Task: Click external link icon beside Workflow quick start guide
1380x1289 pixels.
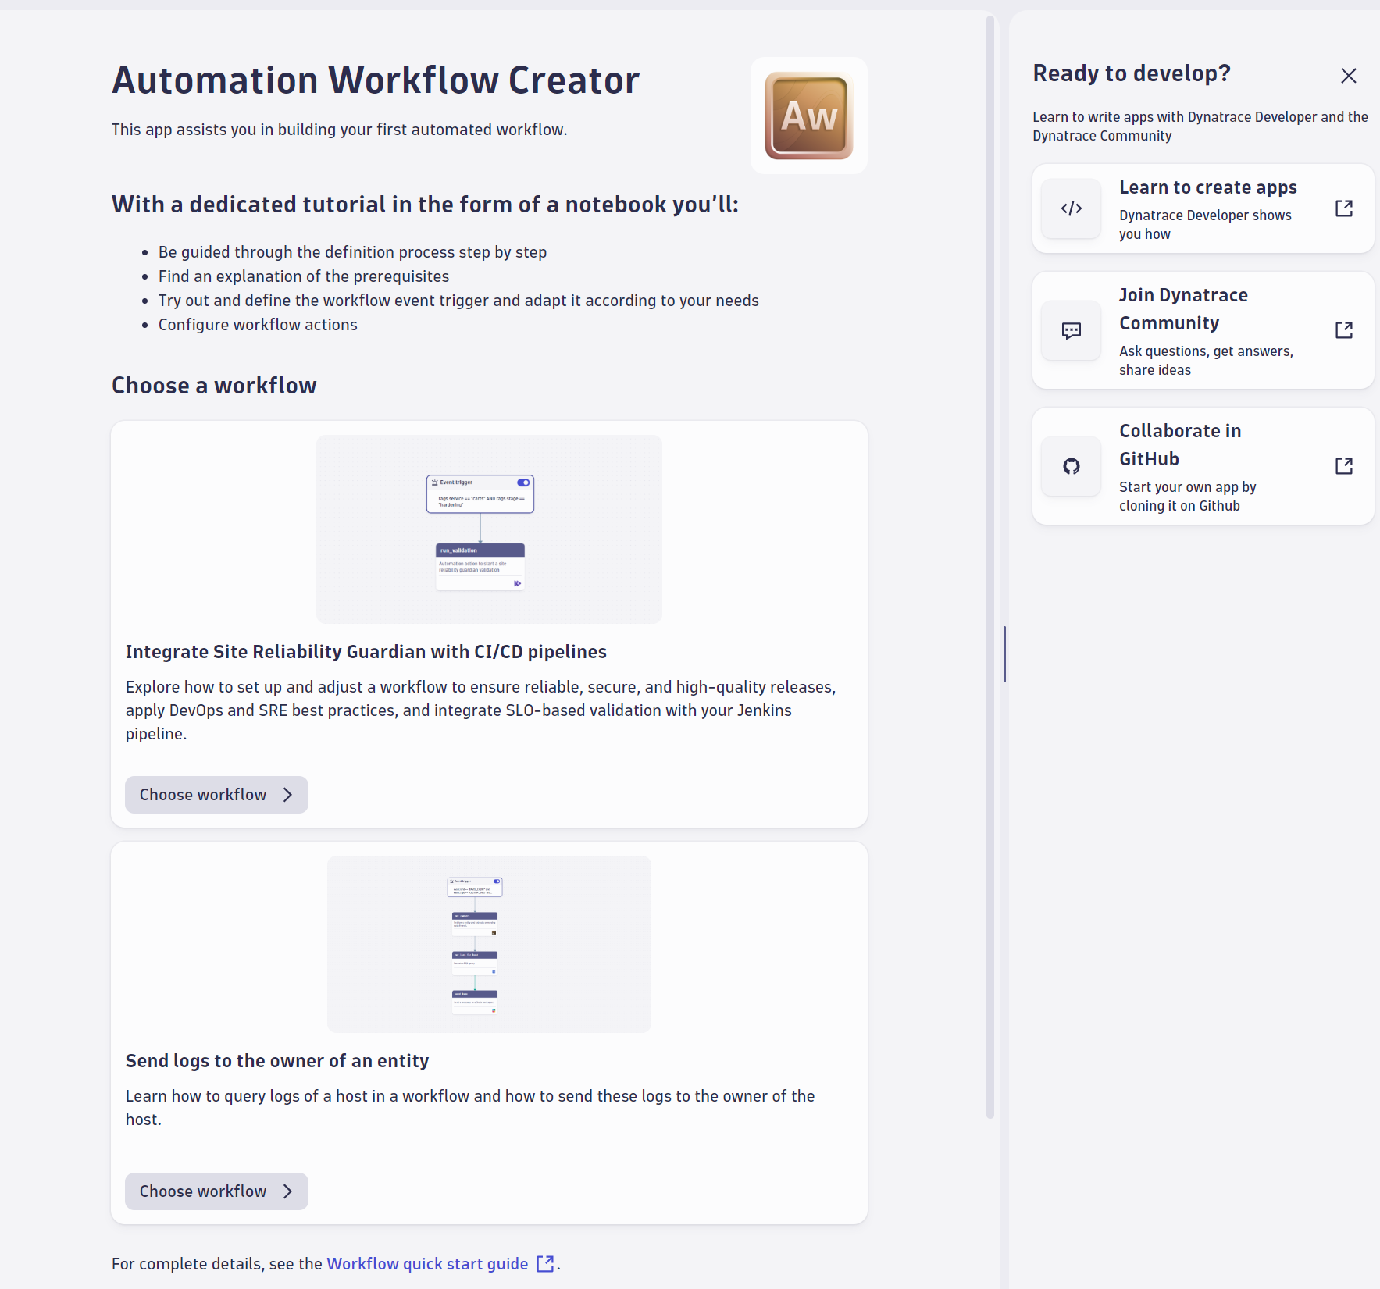Action: (545, 1263)
